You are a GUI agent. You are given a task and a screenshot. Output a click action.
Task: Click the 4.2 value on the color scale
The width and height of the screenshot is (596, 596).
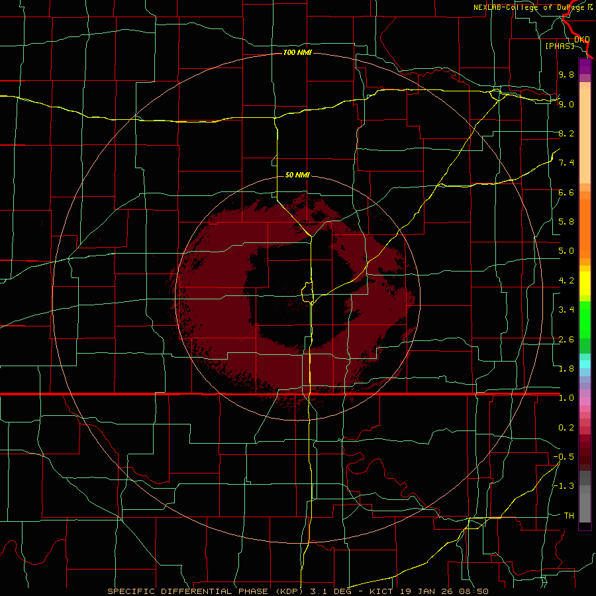(566, 281)
